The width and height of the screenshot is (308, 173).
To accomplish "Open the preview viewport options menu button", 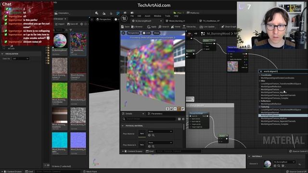I will (123, 33).
